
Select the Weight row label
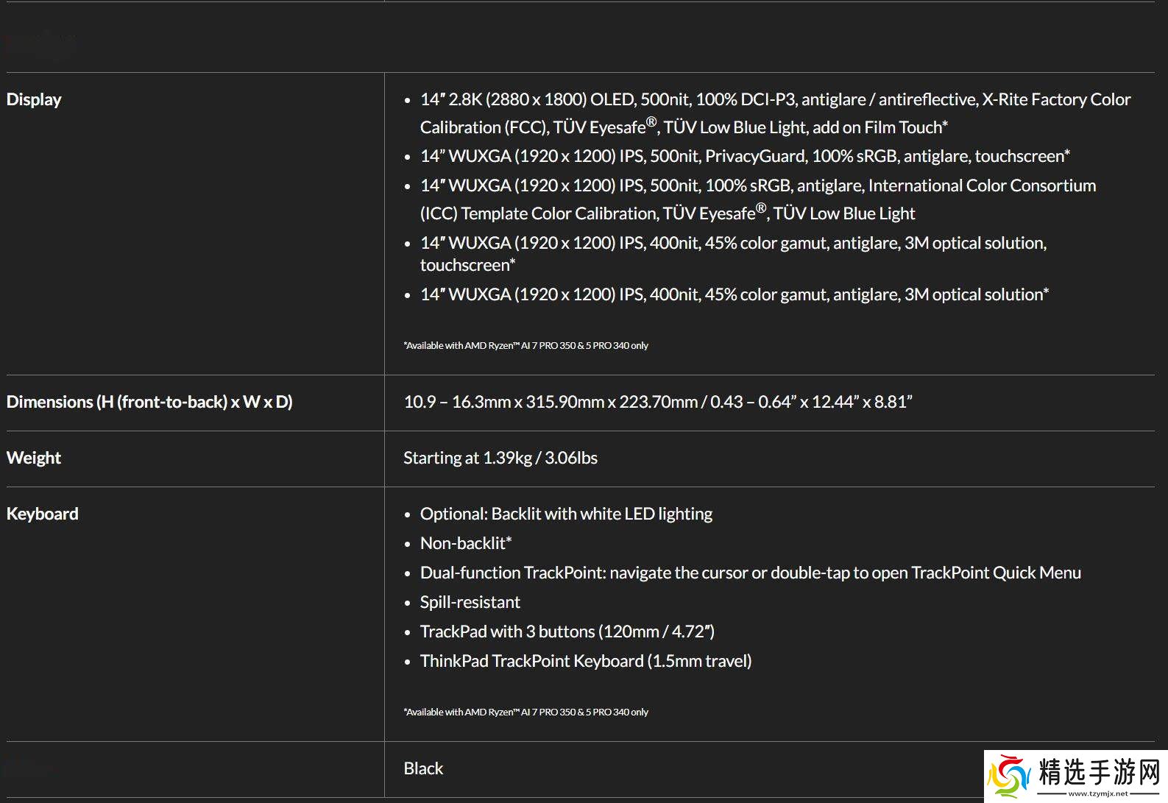coord(34,458)
